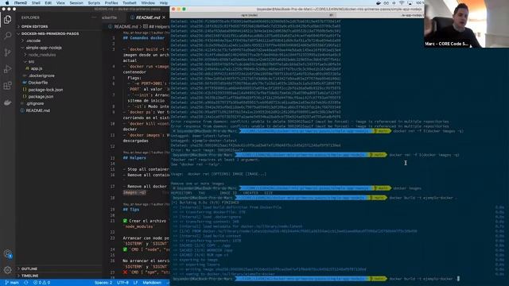Click the '## Comandos docker' heading in editor

point(144,38)
